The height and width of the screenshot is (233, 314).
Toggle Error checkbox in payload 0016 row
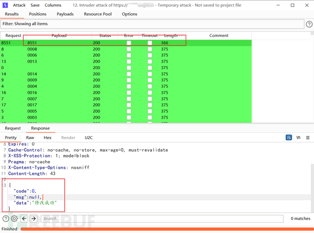(x=129, y=92)
